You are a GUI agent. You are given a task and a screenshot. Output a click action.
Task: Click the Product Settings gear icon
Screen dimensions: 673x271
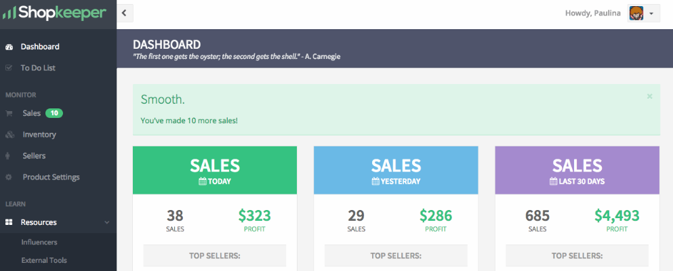tap(9, 178)
